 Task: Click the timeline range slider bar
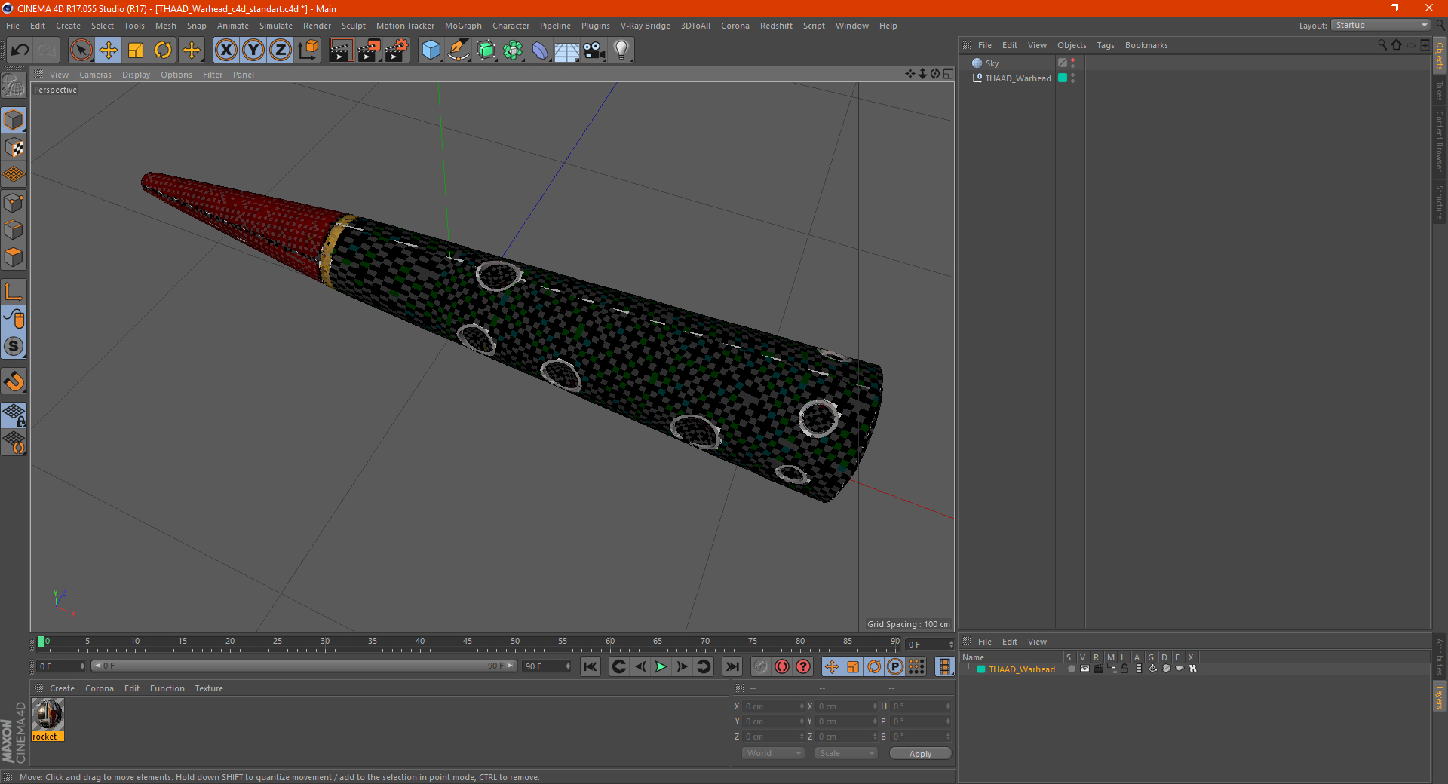point(304,666)
